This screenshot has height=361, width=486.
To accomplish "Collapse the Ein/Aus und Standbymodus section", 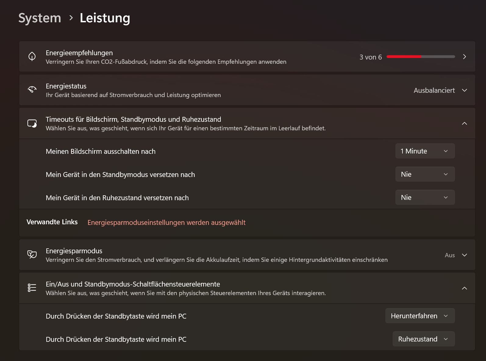I will click(464, 288).
